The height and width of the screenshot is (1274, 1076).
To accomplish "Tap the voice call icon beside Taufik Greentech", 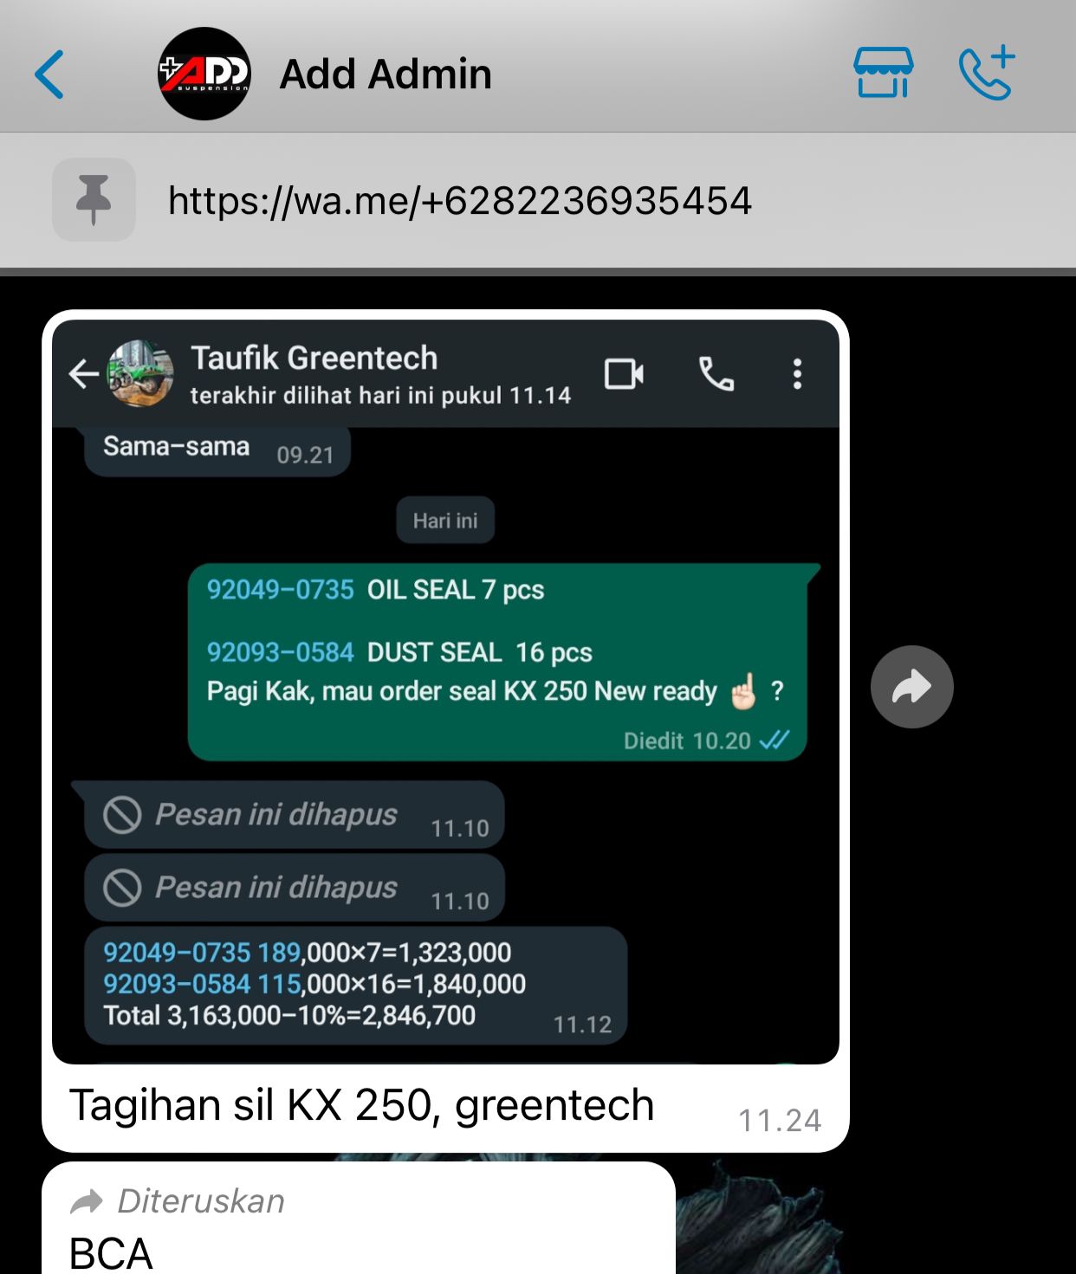I will point(716,374).
